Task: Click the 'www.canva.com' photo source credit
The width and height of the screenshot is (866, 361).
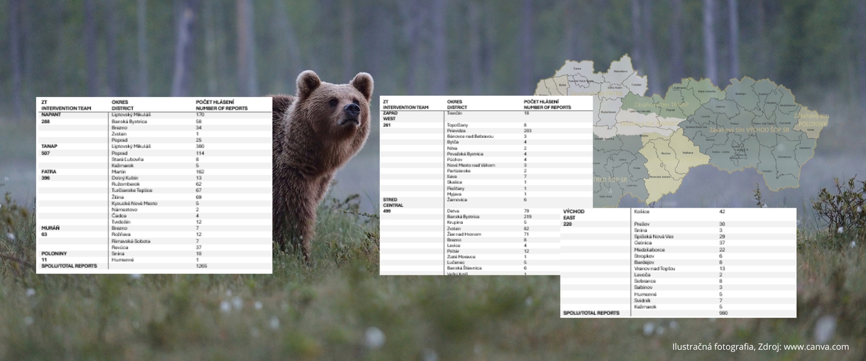Action: 816,347
